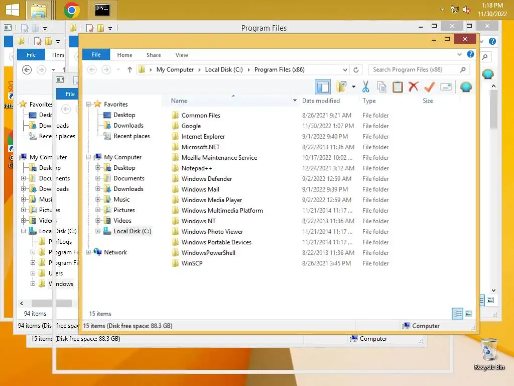Switch front window to Details view
Screen dimensions: 514x386
click(457, 314)
